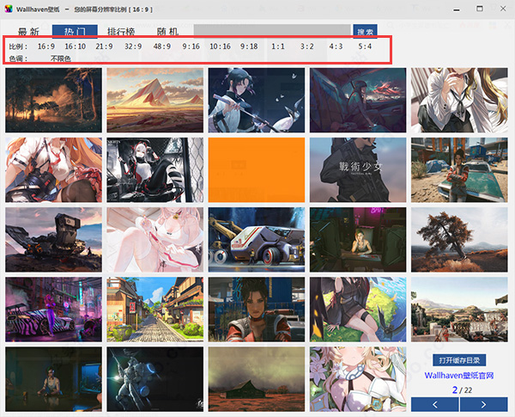This screenshot has width=515, height=417.
Task: Pick the 1:1 square ratio option
Action: [x=278, y=46]
